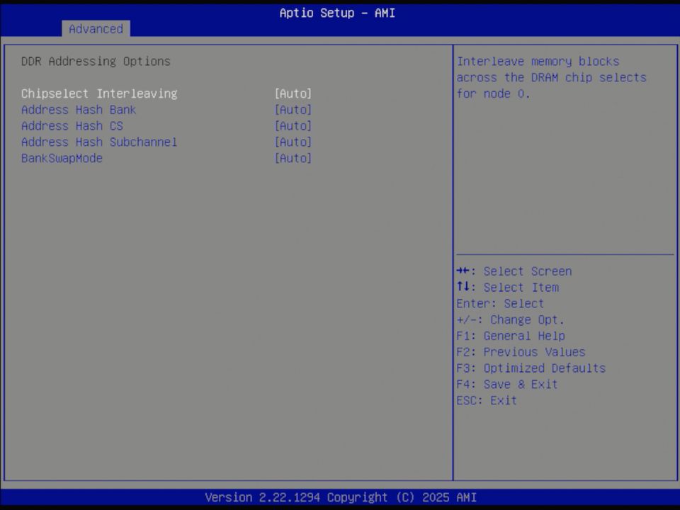Screen dimensions: 680x510
Task: Click the ESC: Exit hint text
Action: coord(486,400)
